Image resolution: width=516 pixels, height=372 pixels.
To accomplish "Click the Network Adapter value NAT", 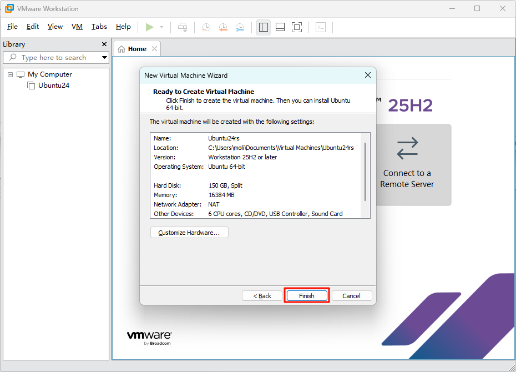I will (x=214, y=204).
